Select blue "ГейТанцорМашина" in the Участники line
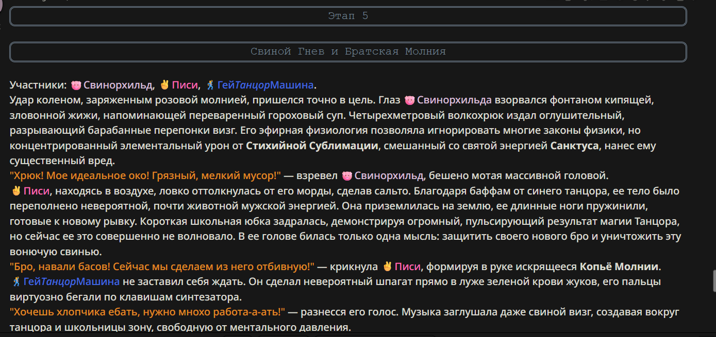This screenshot has width=716, height=337. [x=265, y=85]
